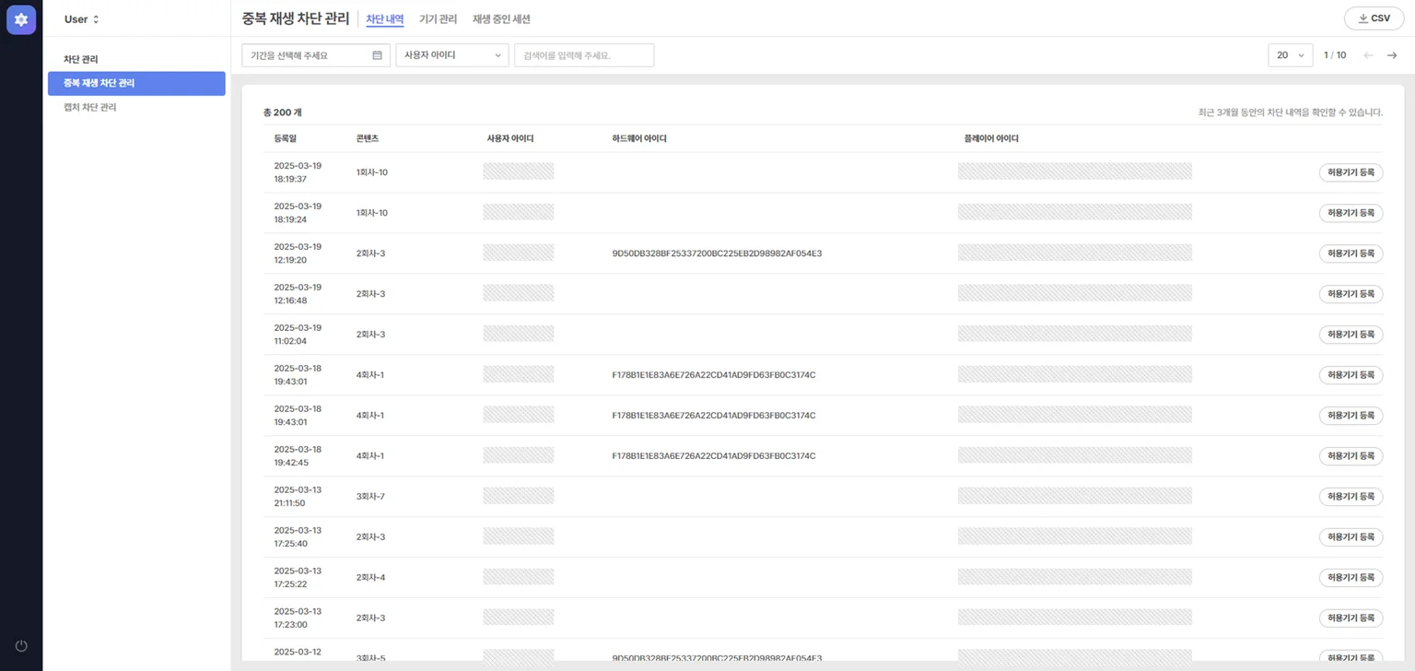The width and height of the screenshot is (1415, 671).
Task: Register allowed device for the 2025-03-18 19:42:45 row
Action: pos(1351,456)
